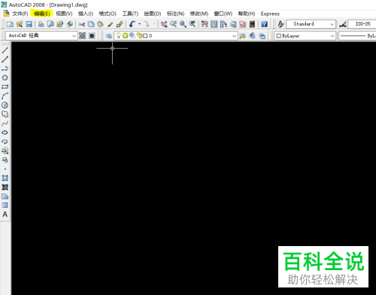
Task: Click the My Workspace icon
Action: coord(92,36)
